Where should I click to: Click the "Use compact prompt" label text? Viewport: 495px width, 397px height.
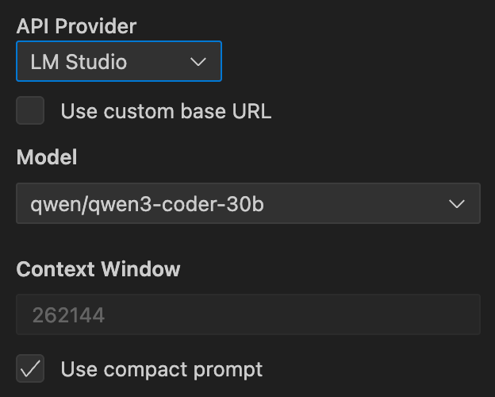(x=161, y=369)
